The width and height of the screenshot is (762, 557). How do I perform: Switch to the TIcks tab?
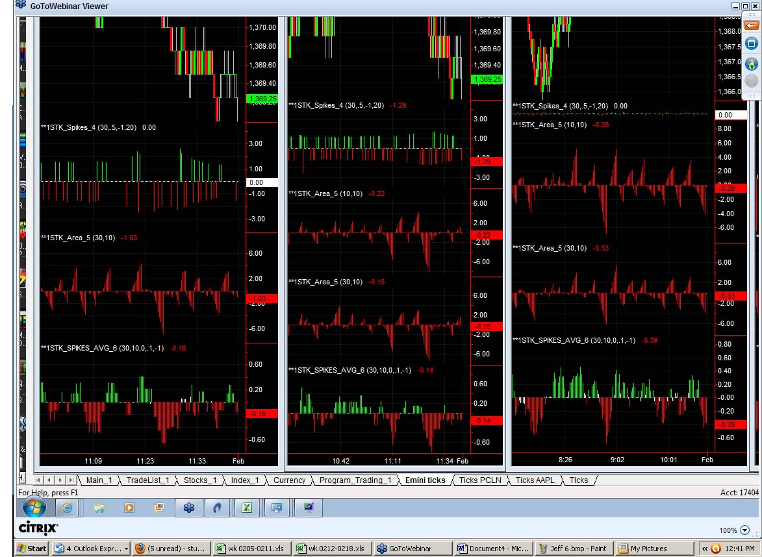[579, 480]
